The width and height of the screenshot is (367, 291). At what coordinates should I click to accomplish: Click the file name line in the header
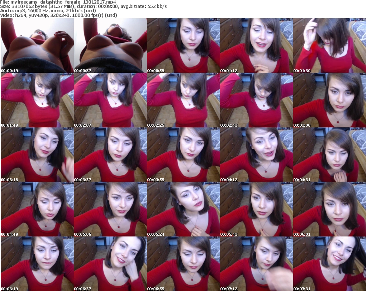coord(58,2)
